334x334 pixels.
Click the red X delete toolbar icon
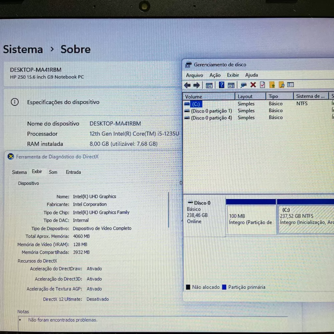pyautogui.click(x=253, y=85)
